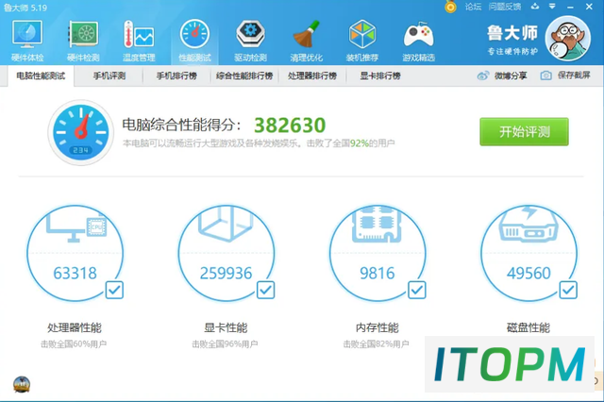The height and width of the screenshot is (402, 604).
Task: Open 温度管理 temperature management icon
Action: point(139,35)
